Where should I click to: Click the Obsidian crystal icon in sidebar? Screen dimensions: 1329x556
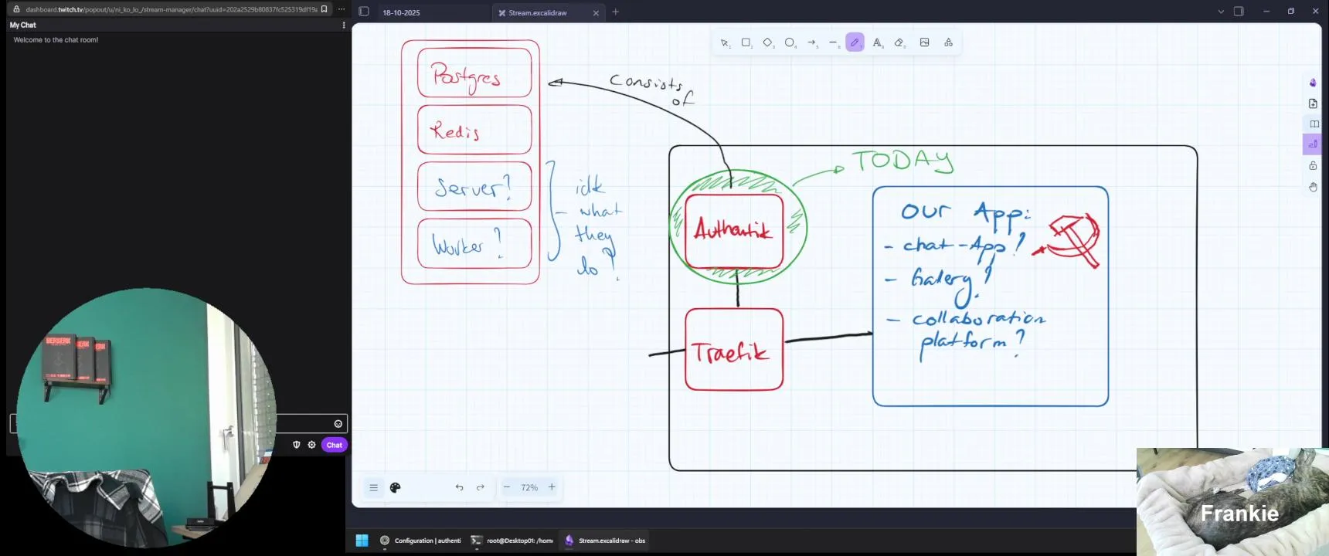pyautogui.click(x=1313, y=83)
